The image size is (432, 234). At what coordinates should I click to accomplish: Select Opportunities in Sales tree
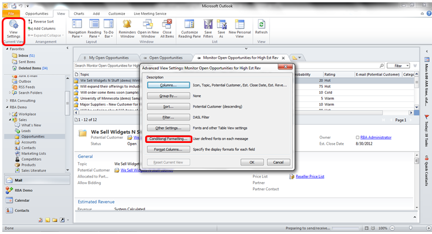click(33, 137)
